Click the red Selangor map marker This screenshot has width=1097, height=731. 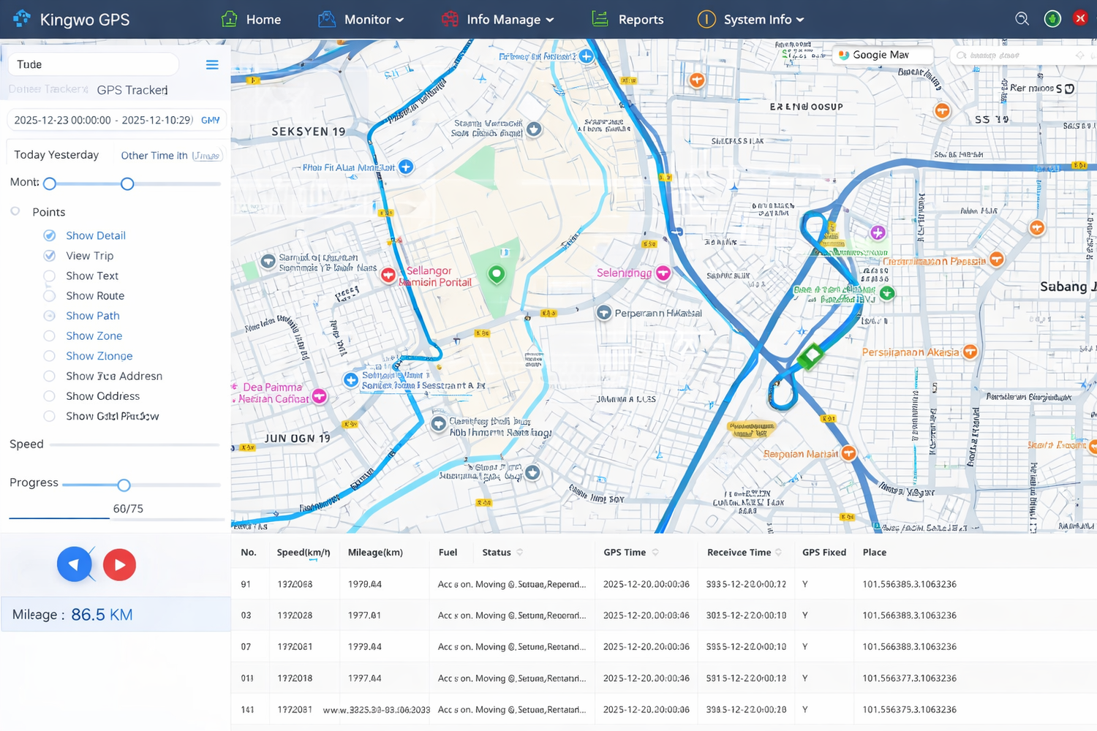click(388, 276)
